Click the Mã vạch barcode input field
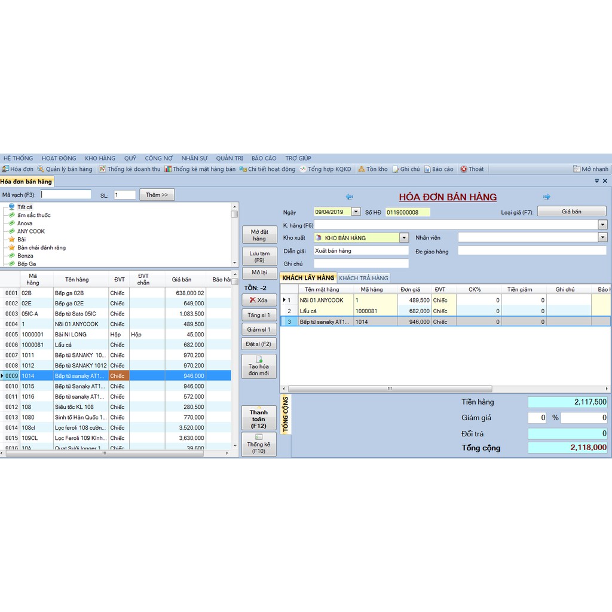The width and height of the screenshot is (612, 612). 66,195
